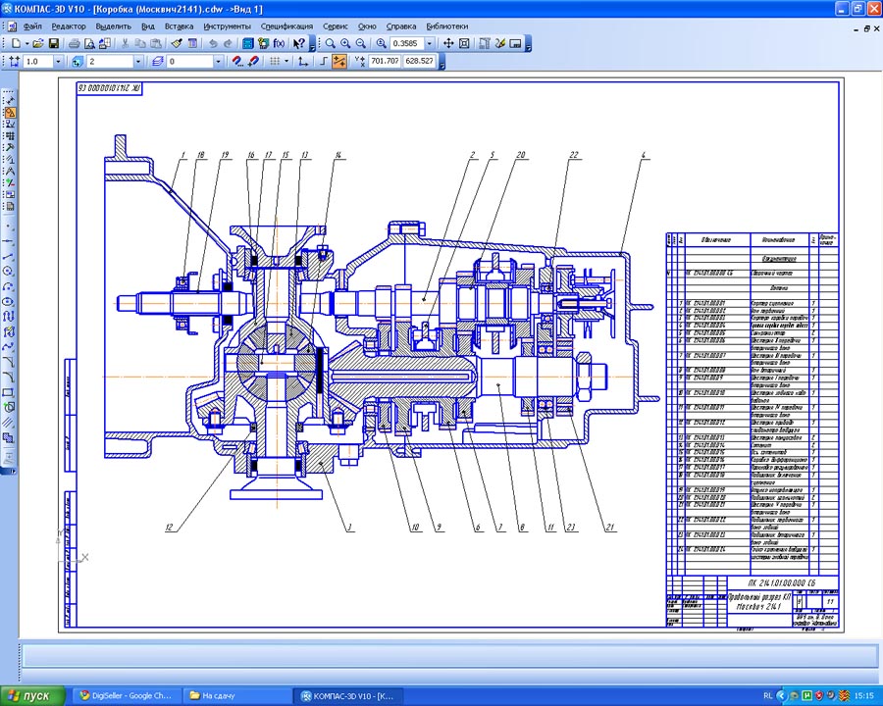The width and height of the screenshot is (883, 706).
Task: Expand the layer number 0 dropdown
Action: pos(218,62)
